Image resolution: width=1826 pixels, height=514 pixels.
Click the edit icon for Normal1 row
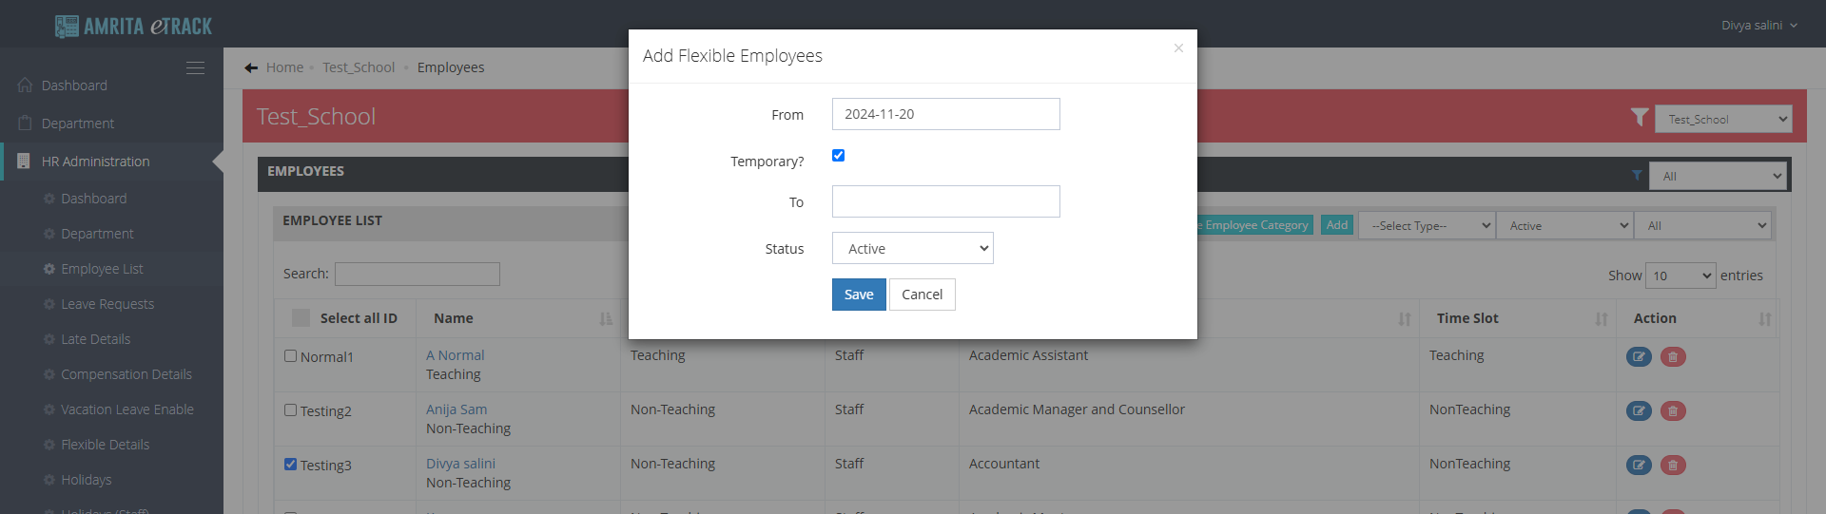tap(1638, 357)
